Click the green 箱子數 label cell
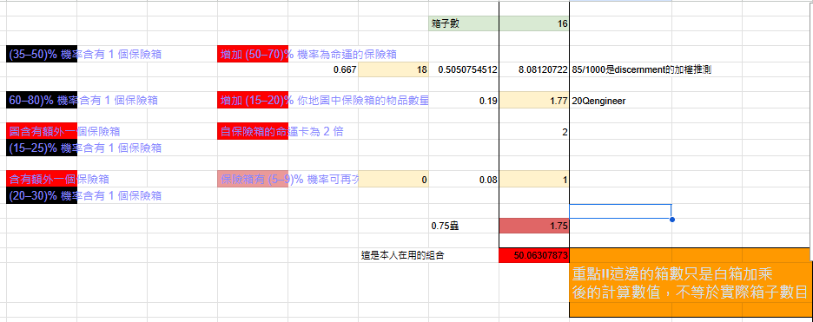This screenshot has height=322, width=813. (x=463, y=23)
